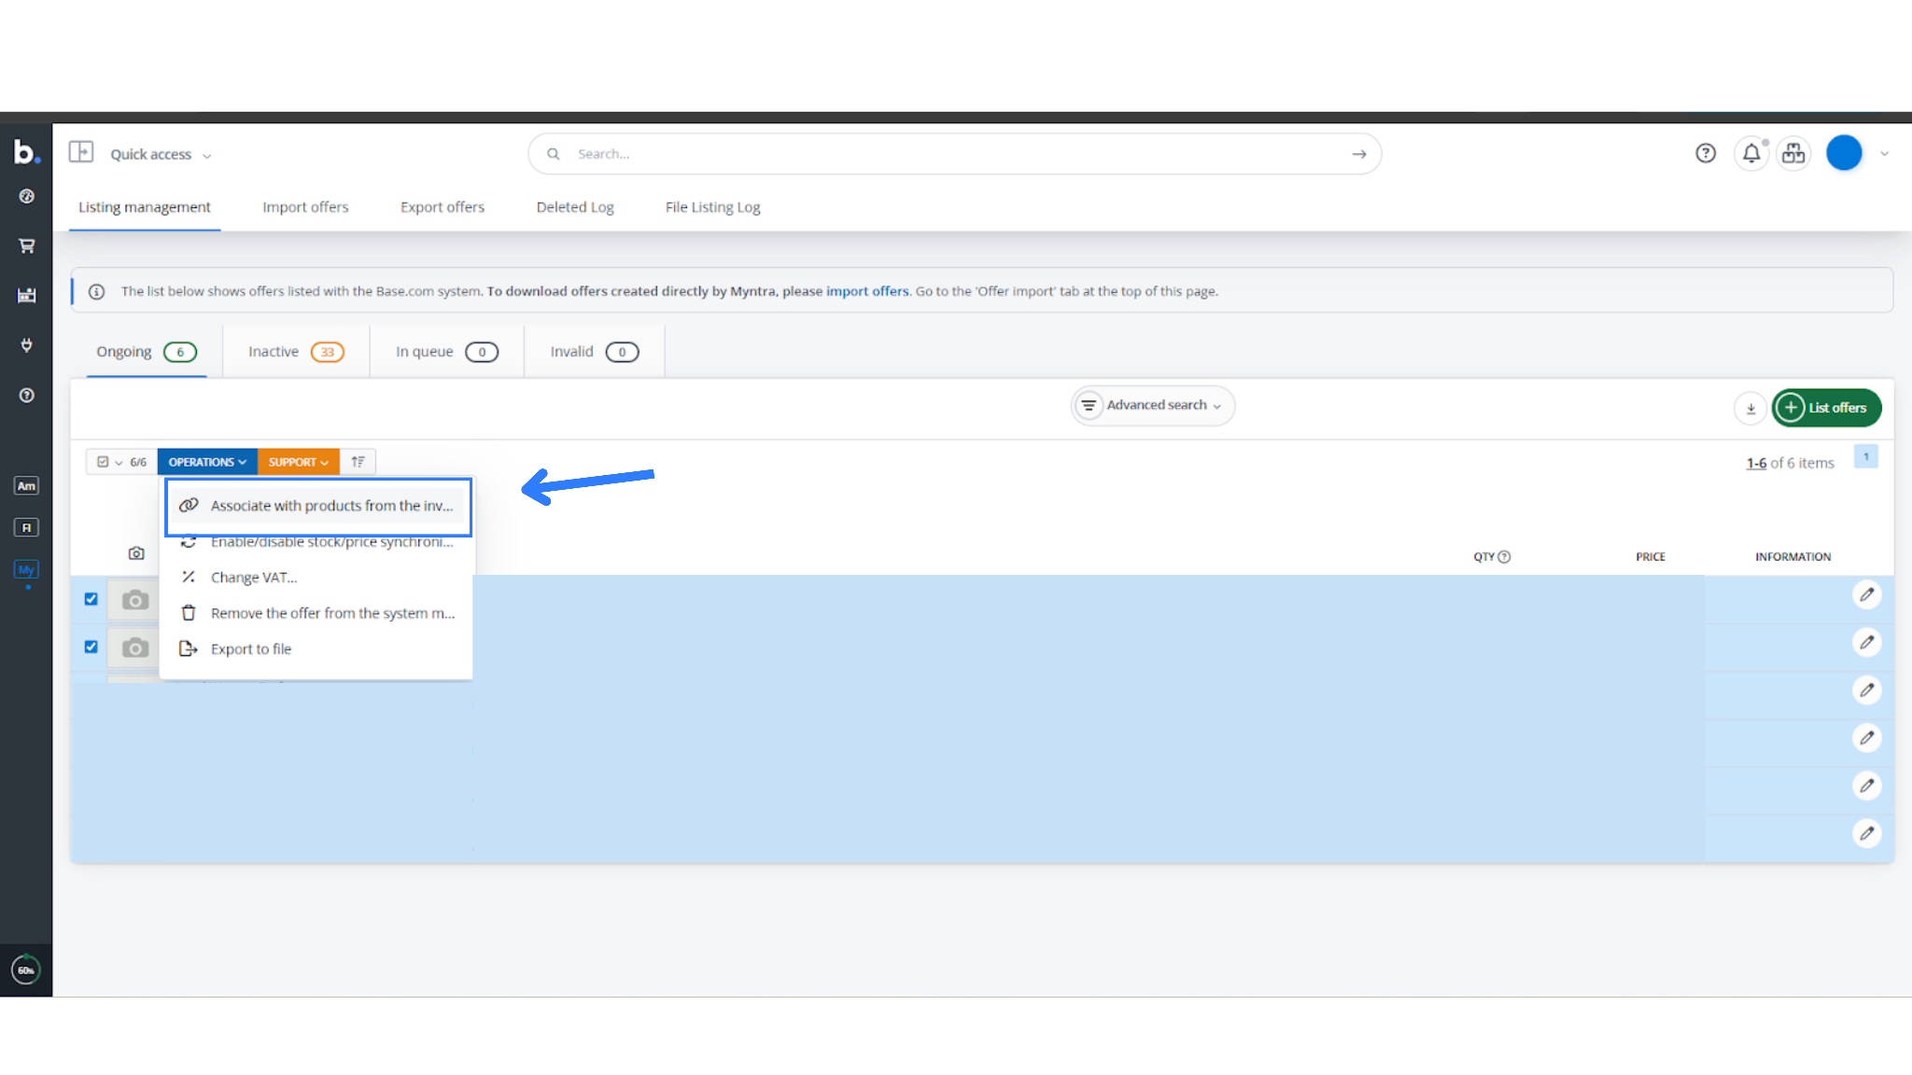
Task: Uncheck the second offer row checkbox
Action: [x=91, y=647]
